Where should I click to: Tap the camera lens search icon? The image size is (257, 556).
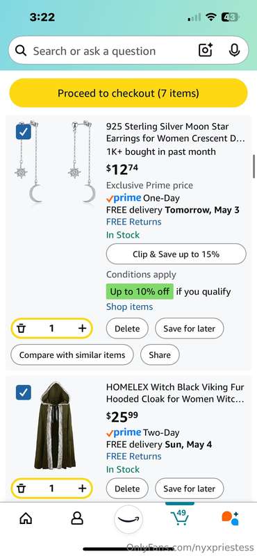click(x=205, y=51)
